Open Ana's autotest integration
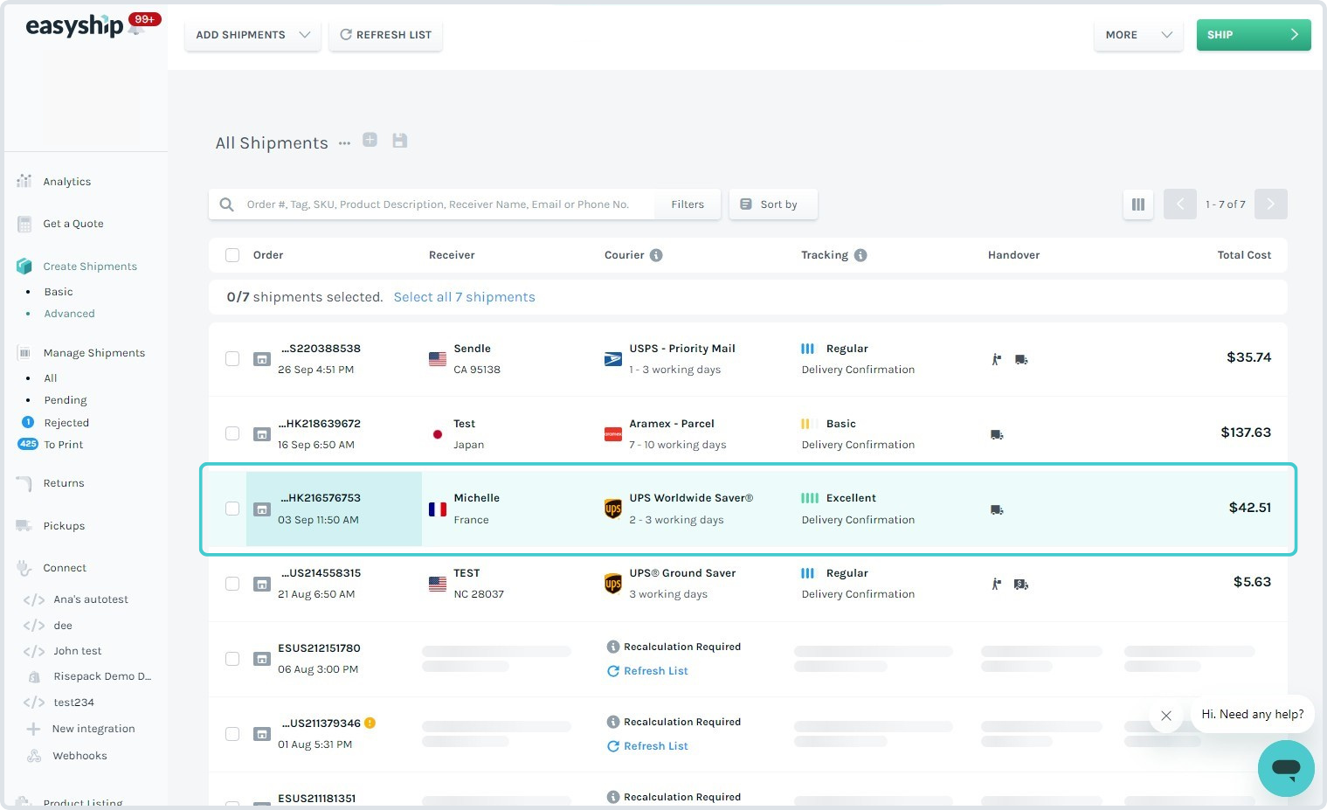This screenshot has width=1327, height=810. 91,599
